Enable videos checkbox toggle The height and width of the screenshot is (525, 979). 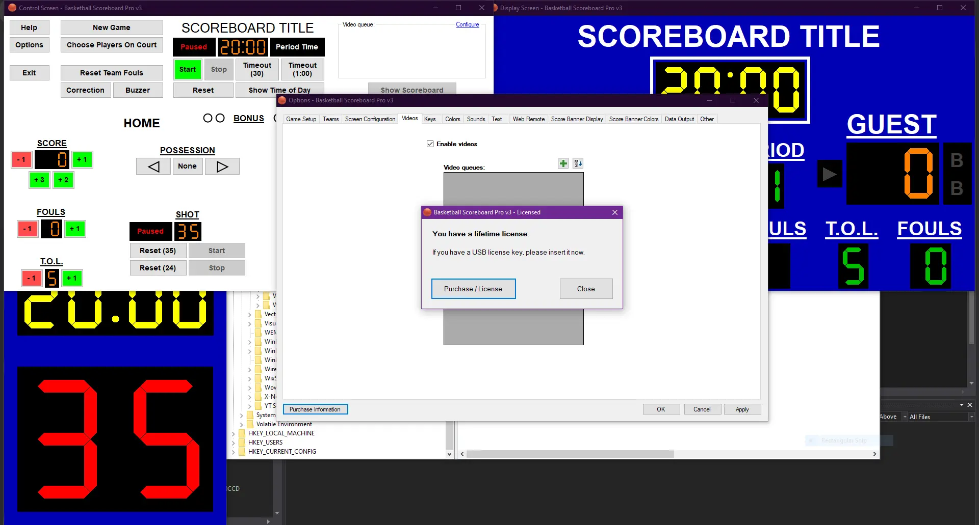(x=430, y=144)
